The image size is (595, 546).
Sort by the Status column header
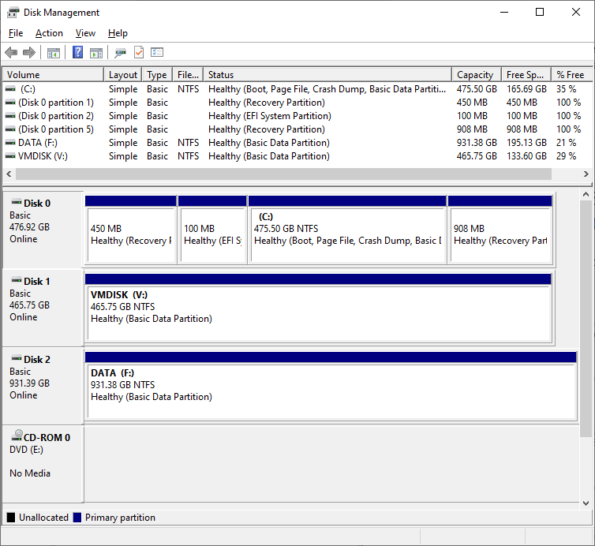click(x=327, y=75)
